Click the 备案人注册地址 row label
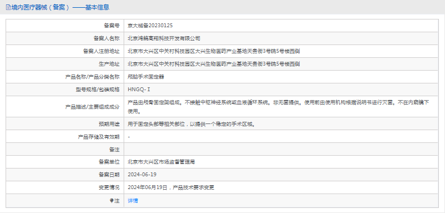Viewport: 445px width, 213px height. (x=101, y=51)
